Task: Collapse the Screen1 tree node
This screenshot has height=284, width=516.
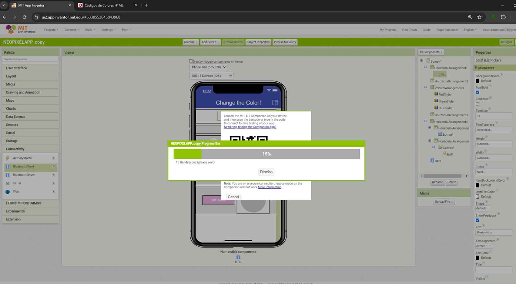Action: (421, 61)
